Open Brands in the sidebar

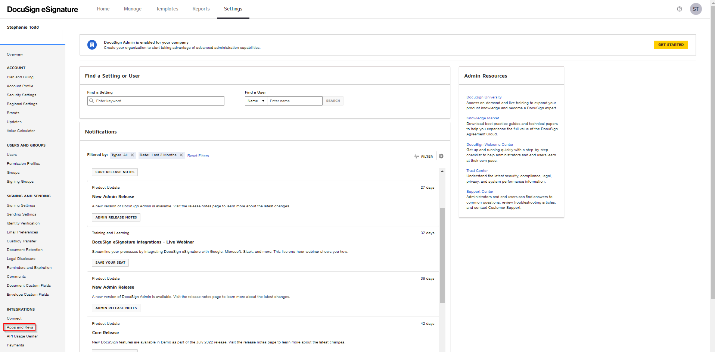[13, 113]
